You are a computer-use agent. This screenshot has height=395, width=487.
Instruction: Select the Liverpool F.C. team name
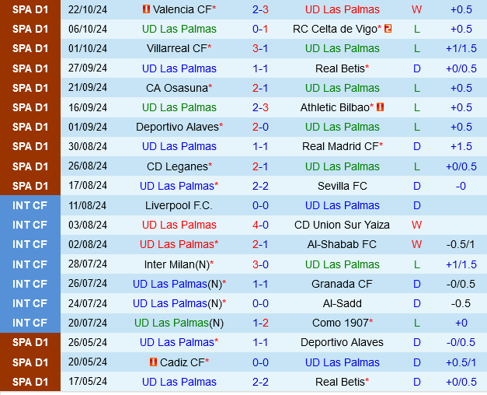[179, 205]
